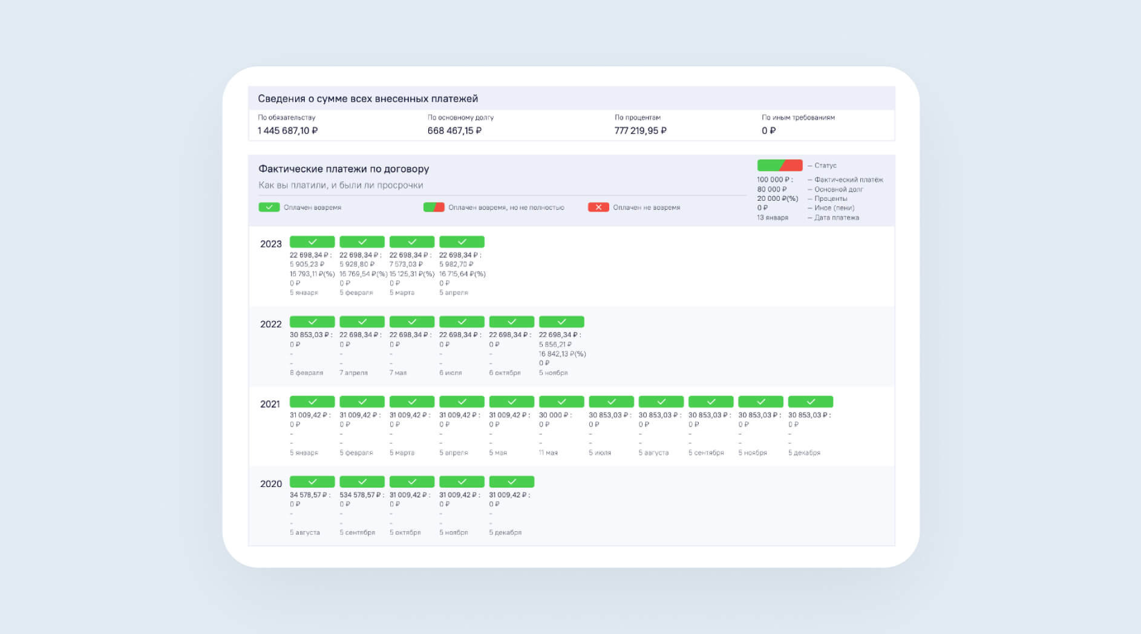The width and height of the screenshot is (1141, 634).
Task: Open the 2022 status badge for 7 апреля
Action: click(x=362, y=322)
